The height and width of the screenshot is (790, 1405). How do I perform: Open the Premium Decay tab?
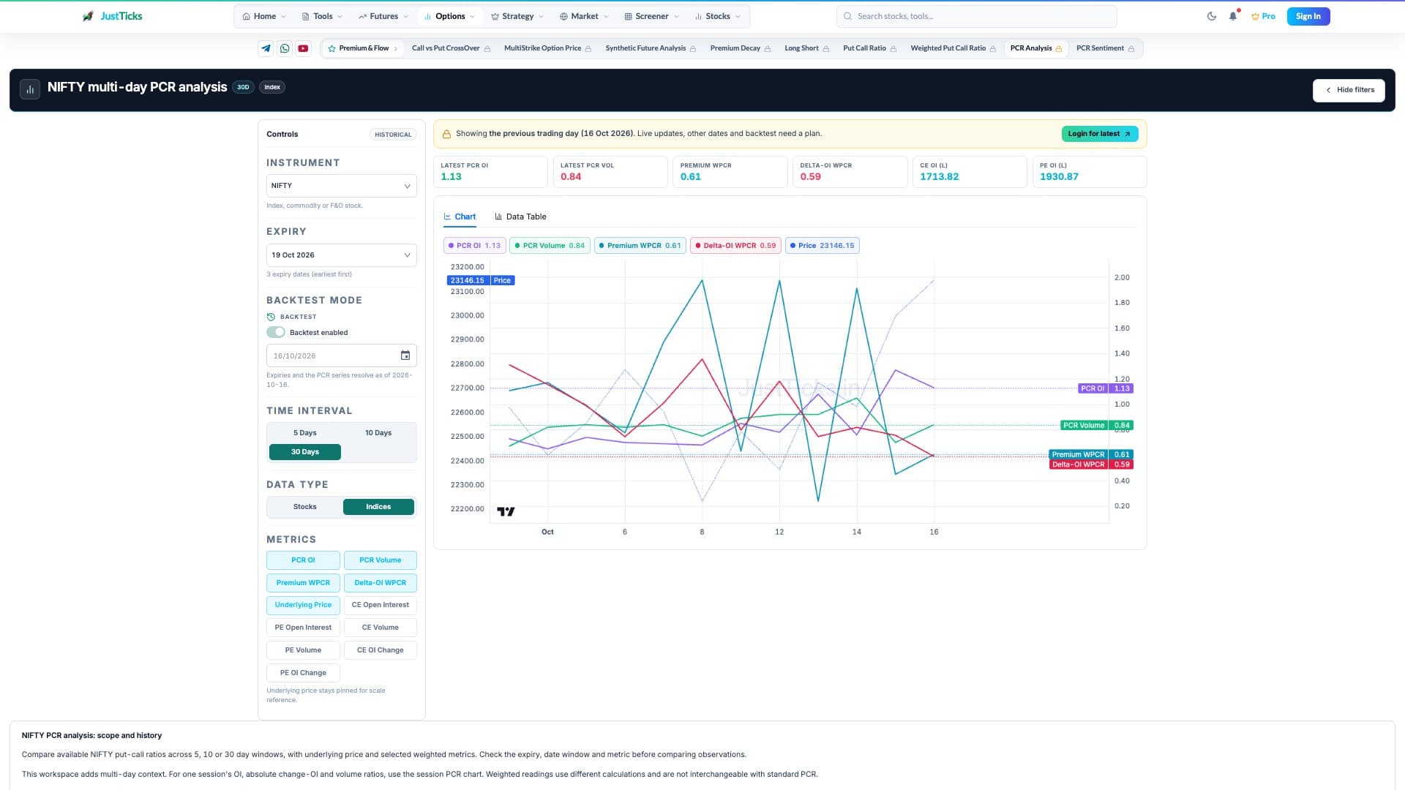click(x=740, y=48)
